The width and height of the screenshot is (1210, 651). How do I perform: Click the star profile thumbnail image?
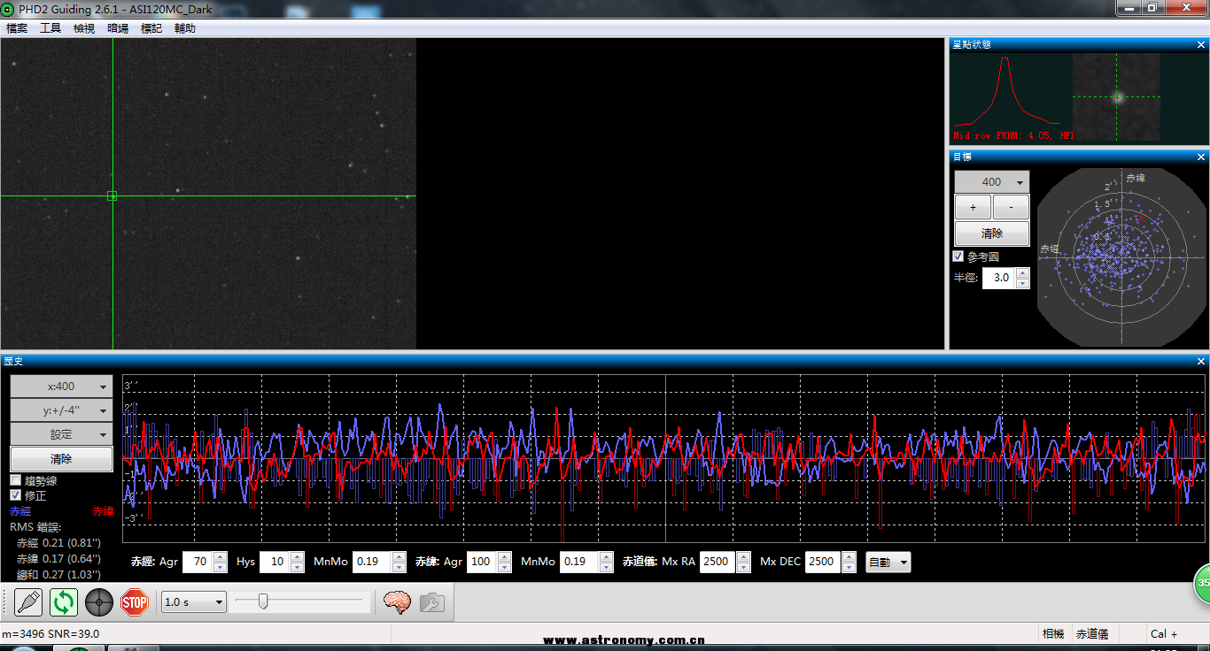coord(1116,97)
